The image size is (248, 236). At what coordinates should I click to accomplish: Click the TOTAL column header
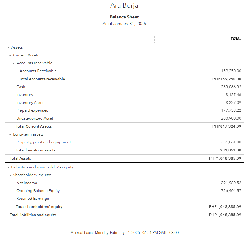(x=236, y=39)
